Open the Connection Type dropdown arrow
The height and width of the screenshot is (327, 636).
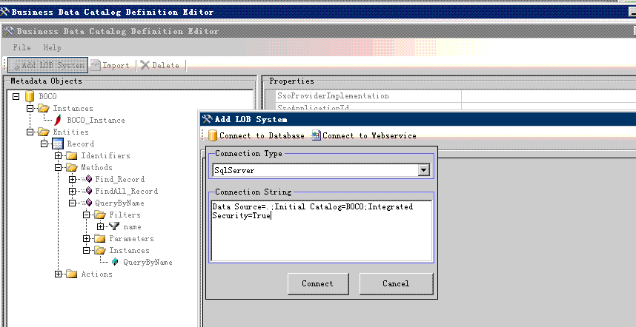[x=423, y=170]
